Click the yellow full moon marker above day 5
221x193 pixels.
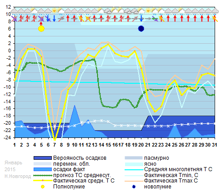41,29
